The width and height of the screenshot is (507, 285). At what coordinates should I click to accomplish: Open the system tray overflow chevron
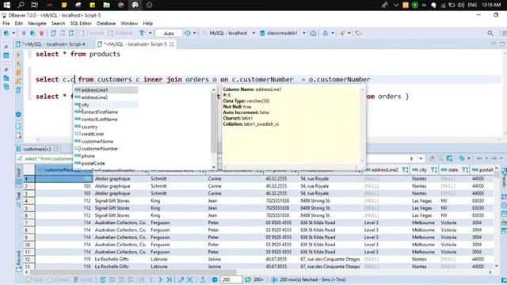pos(396,5)
